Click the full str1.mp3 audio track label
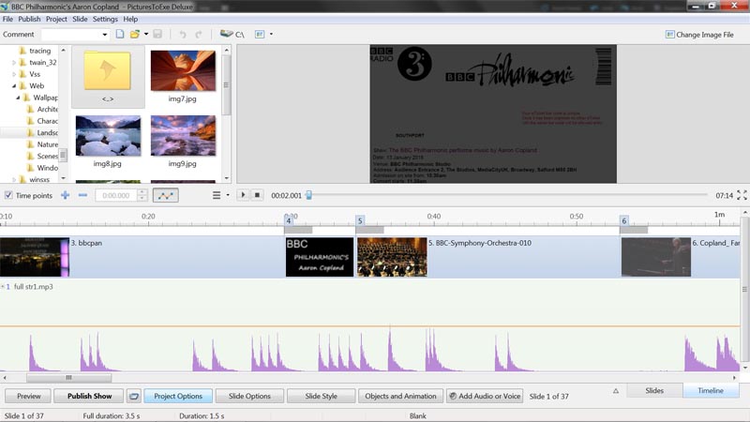 coord(34,287)
